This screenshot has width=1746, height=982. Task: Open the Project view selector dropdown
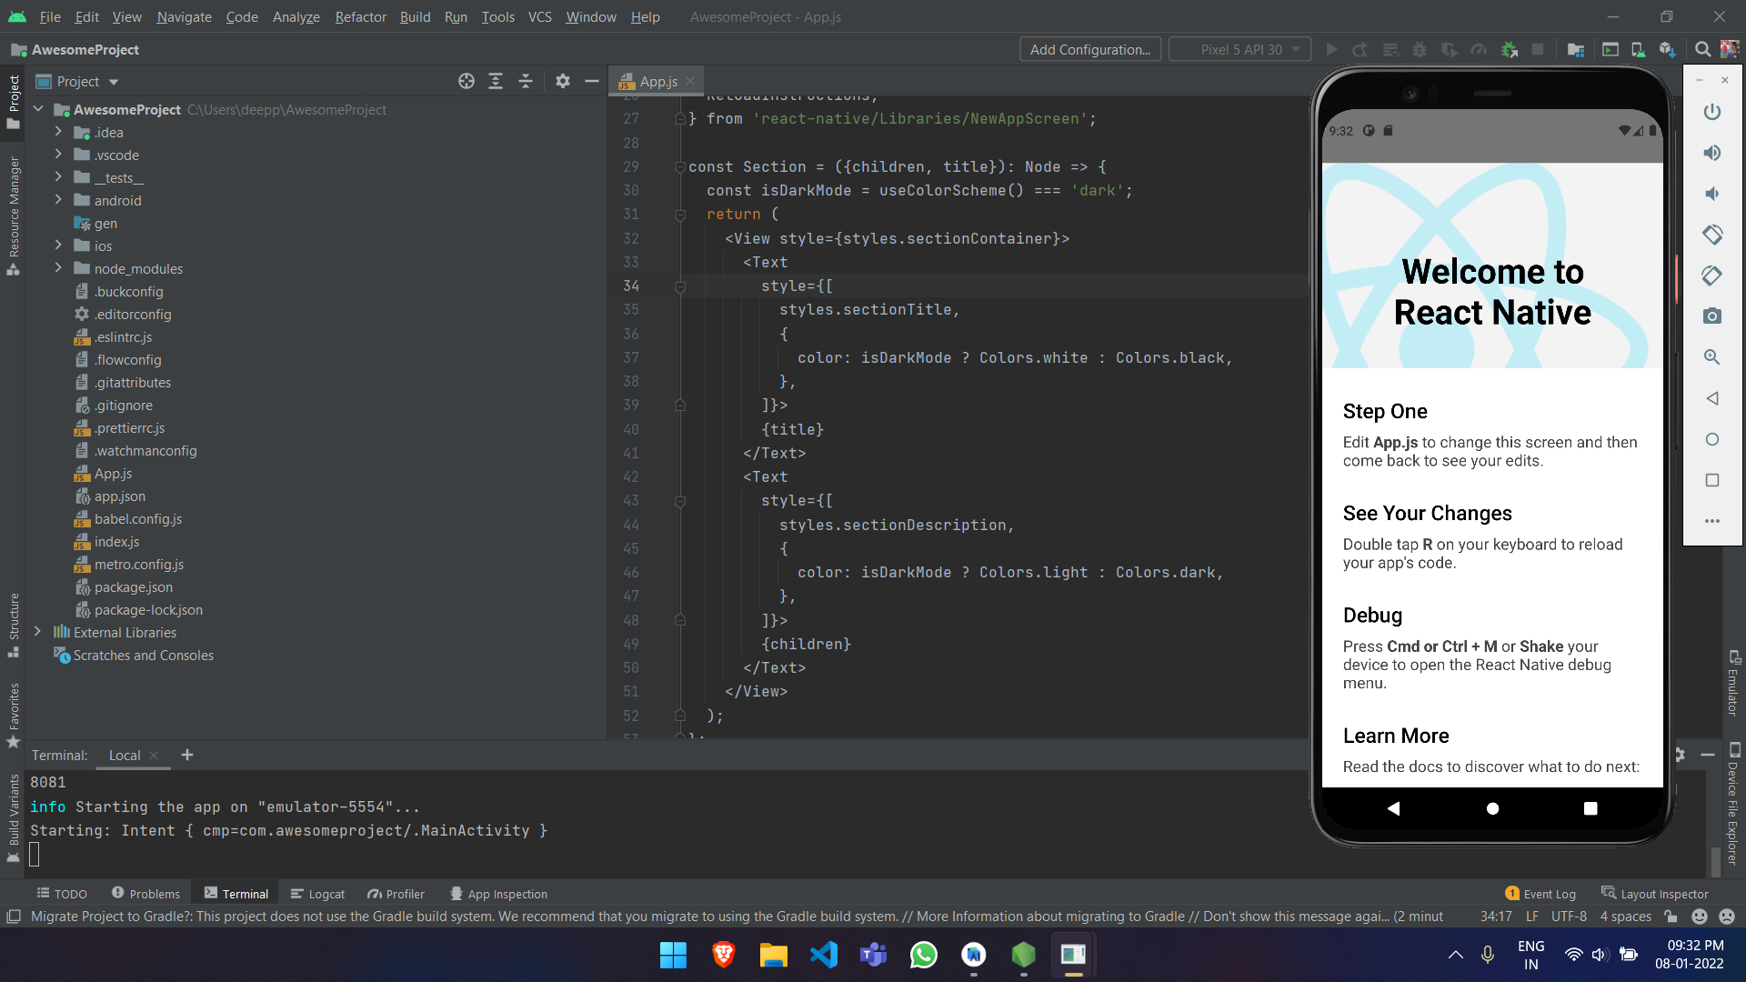coord(78,82)
